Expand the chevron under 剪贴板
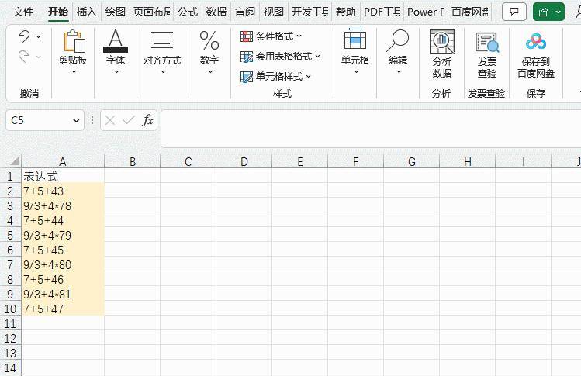Screen dimensions: 581x376 click(x=74, y=71)
